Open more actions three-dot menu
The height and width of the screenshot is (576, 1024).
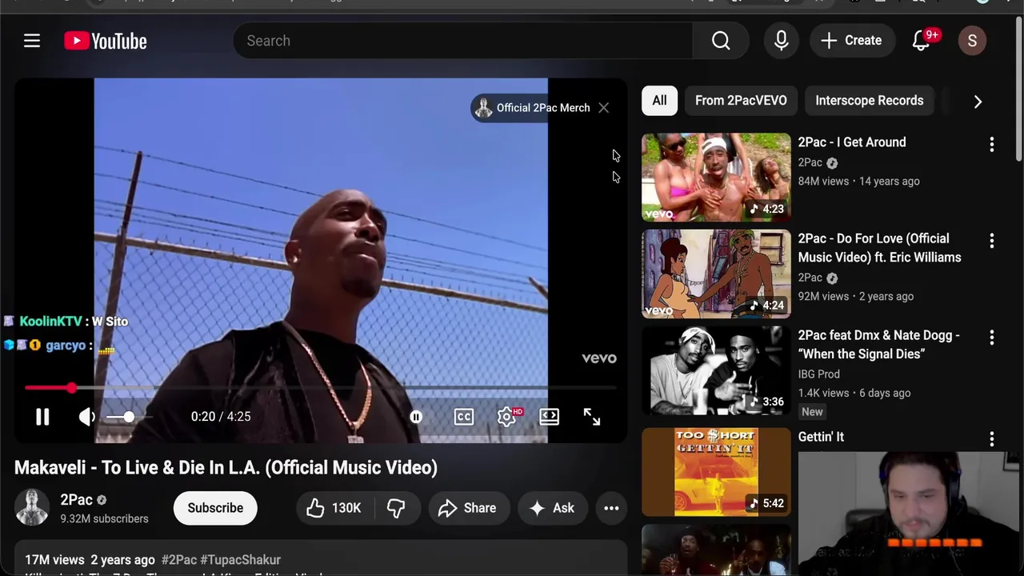[611, 508]
